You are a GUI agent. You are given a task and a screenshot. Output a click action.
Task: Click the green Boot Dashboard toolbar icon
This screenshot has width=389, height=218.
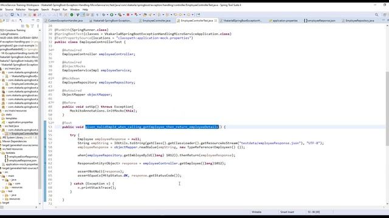click(x=72, y=15)
